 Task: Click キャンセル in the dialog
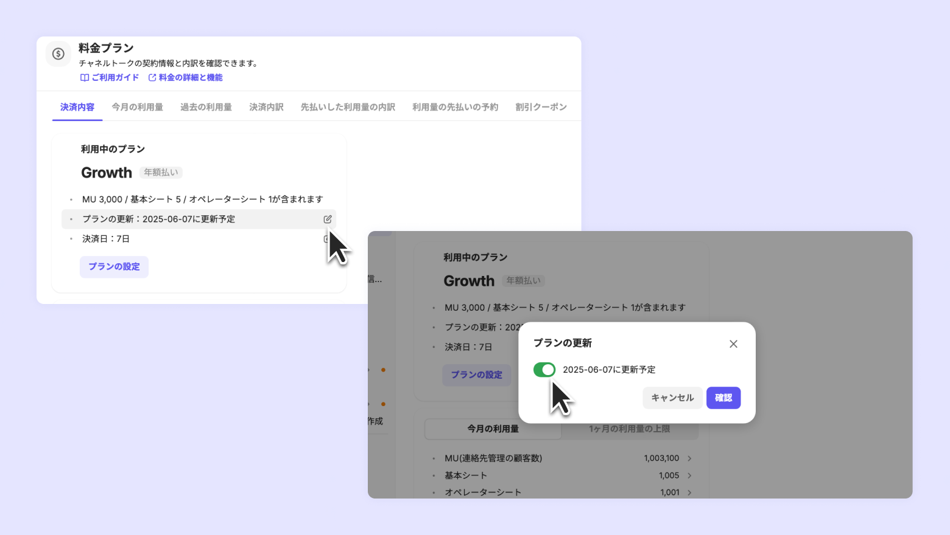672,398
